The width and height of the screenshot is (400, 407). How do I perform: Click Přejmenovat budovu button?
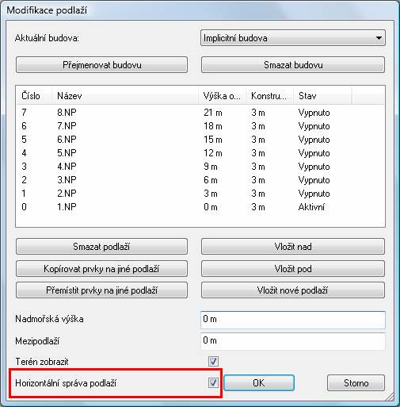click(101, 65)
